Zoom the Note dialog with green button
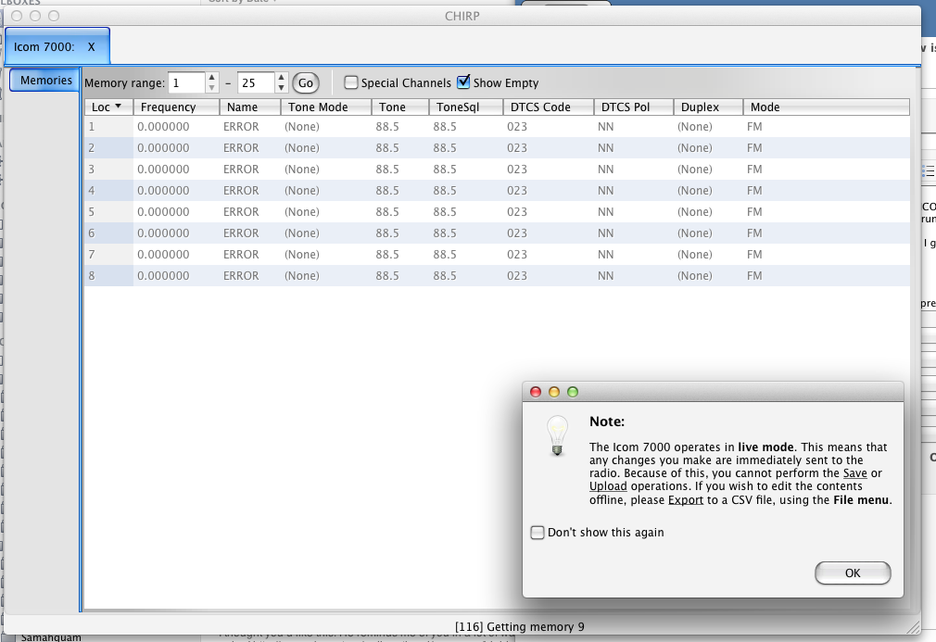This screenshot has width=936, height=642. pyautogui.click(x=573, y=392)
